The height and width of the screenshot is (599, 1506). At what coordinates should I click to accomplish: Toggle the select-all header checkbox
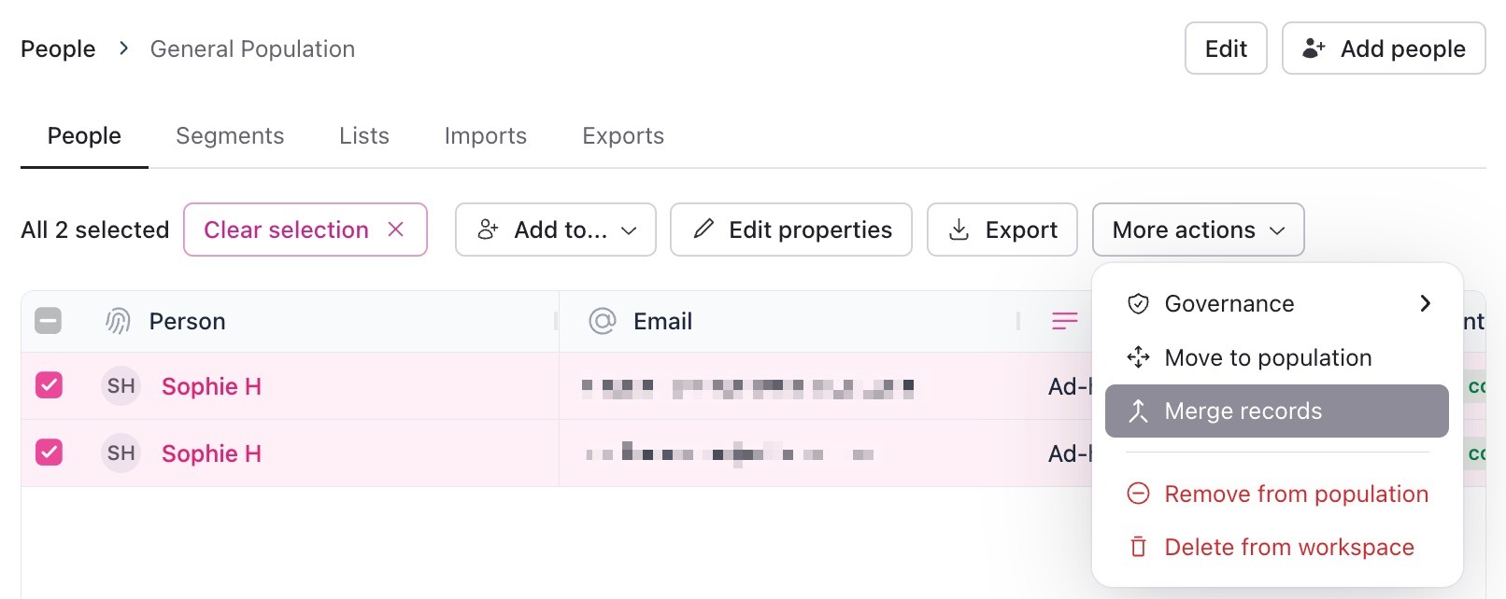coord(49,322)
